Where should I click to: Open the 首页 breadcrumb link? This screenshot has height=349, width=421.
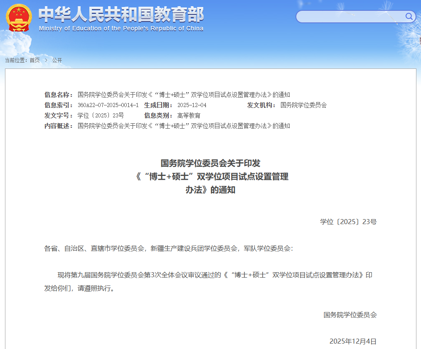(35, 60)
